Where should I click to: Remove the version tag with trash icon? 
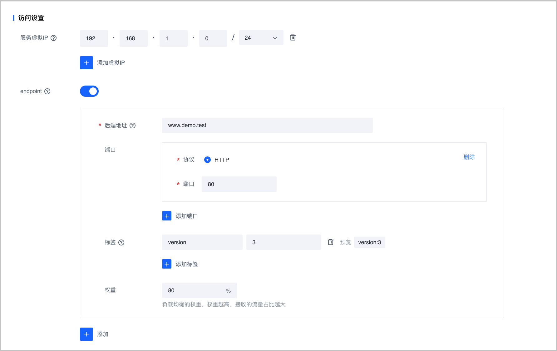[x=330, y=242]
